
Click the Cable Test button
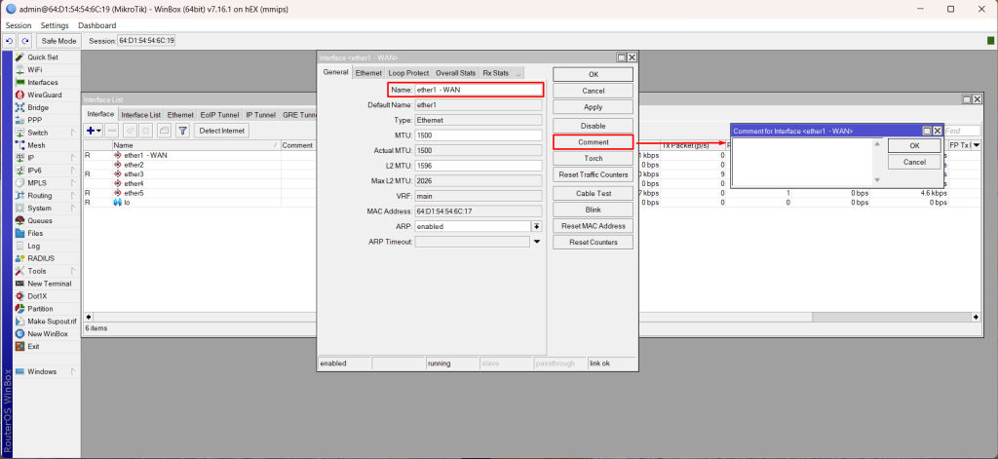[594, 193]
